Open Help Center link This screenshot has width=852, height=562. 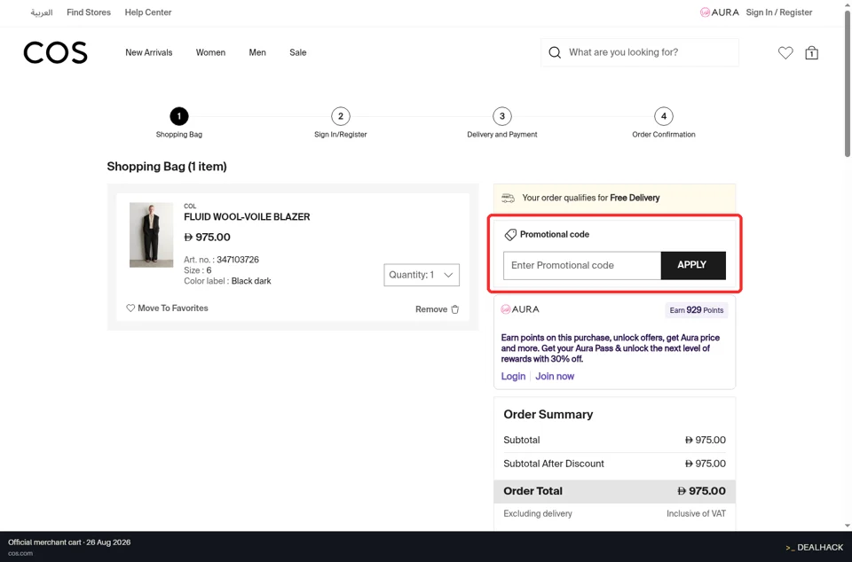[148, 12]
